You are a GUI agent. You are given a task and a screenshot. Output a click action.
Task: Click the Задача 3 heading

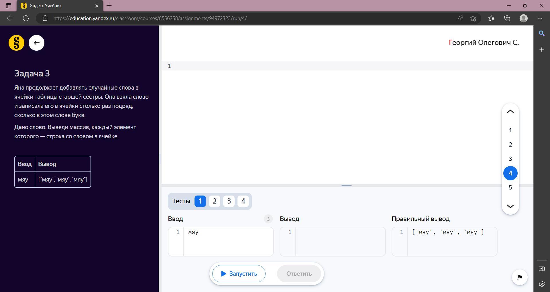coord(32,74)
